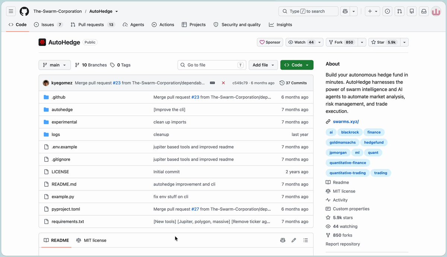Star the AutoHedge repository
Screen dimensions: 447x257
pos(384,42)
